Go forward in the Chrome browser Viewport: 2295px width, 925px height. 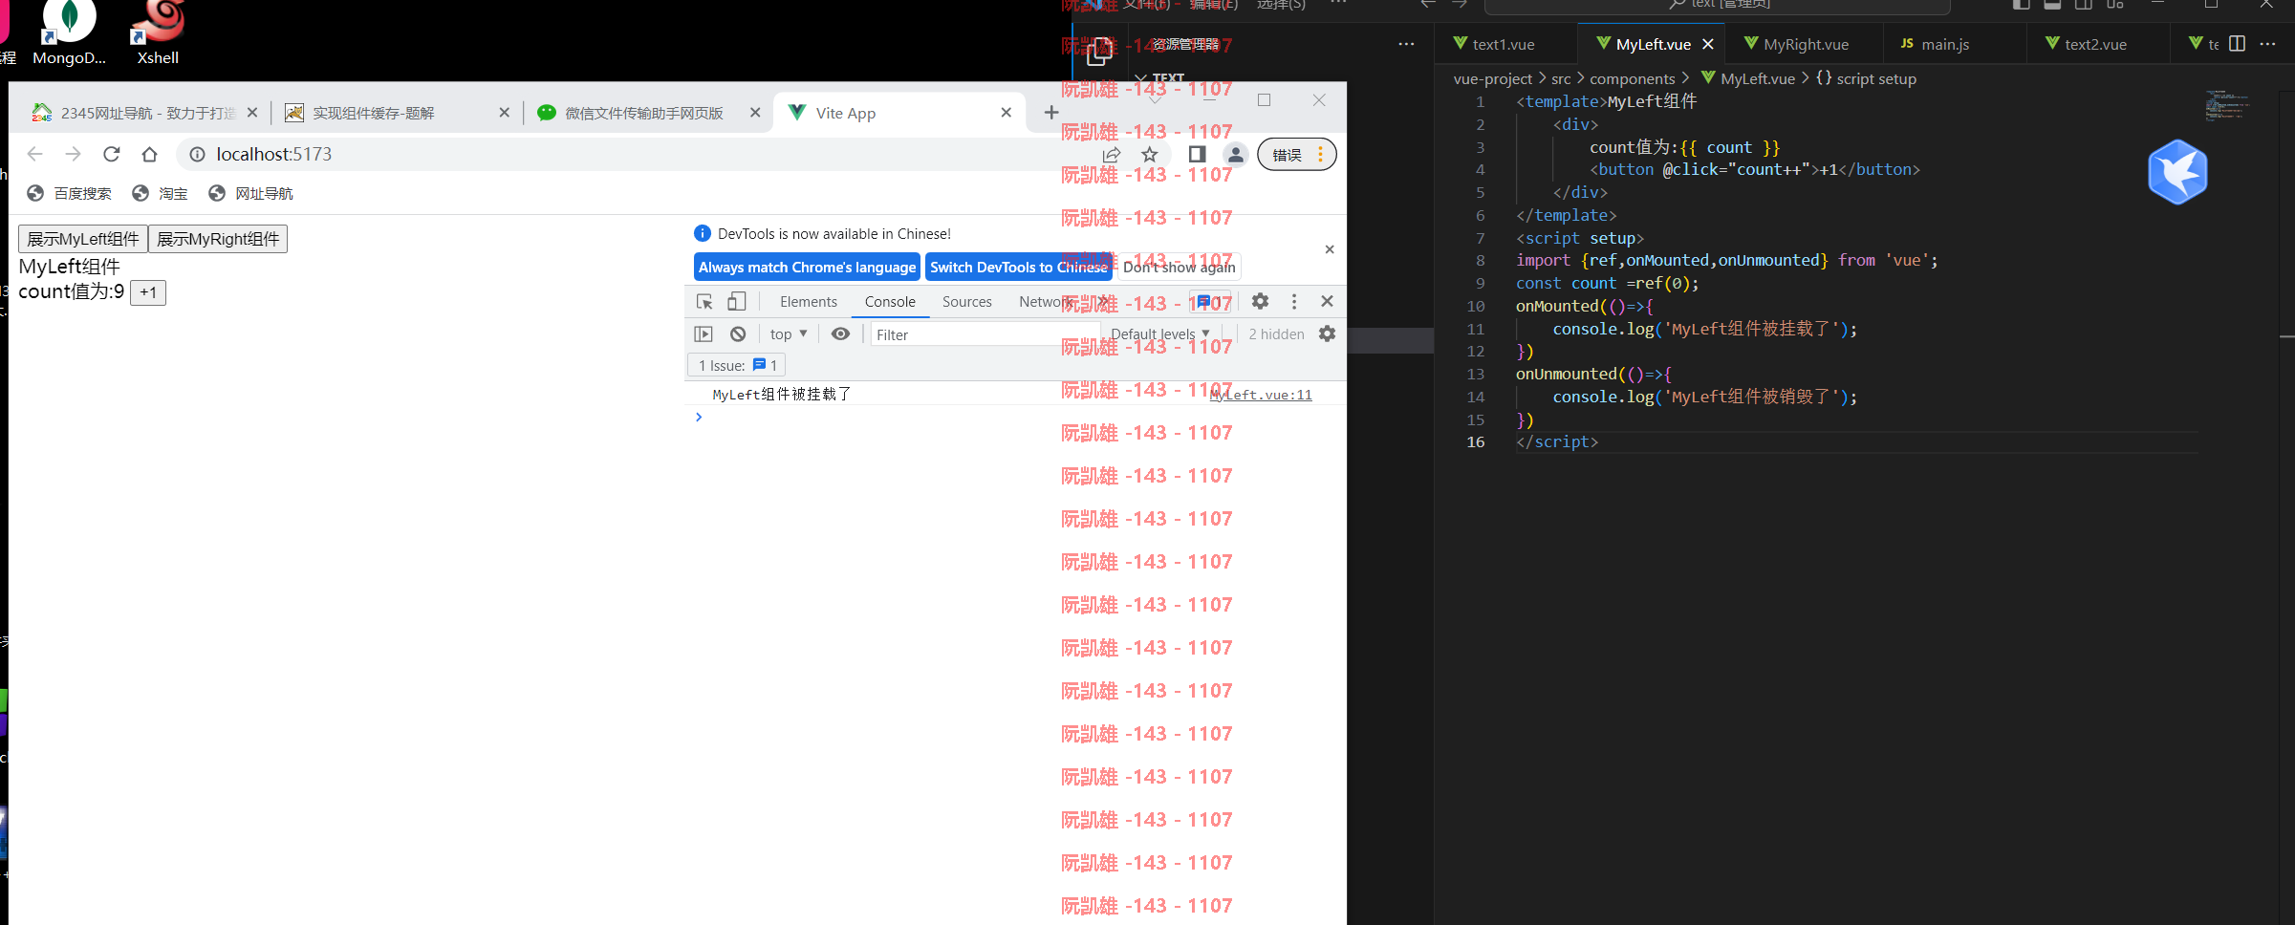[73, 154]
